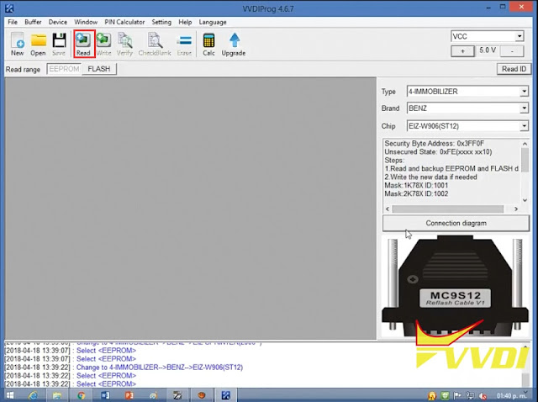Open the PIN Calculator menu

124,22
